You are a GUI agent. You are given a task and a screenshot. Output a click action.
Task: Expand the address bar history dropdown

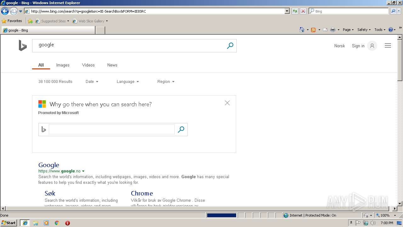click(x=287, y=11)
